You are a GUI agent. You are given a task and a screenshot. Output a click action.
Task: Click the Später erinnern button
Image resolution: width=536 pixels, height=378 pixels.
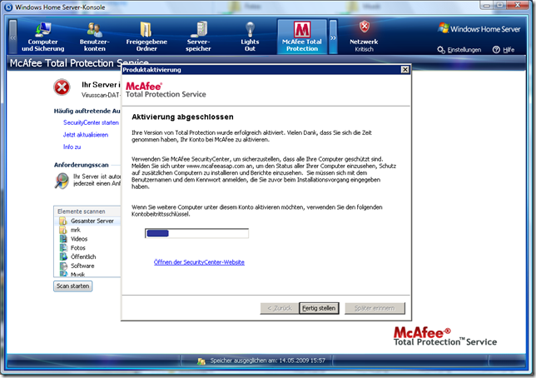[375, 308]
